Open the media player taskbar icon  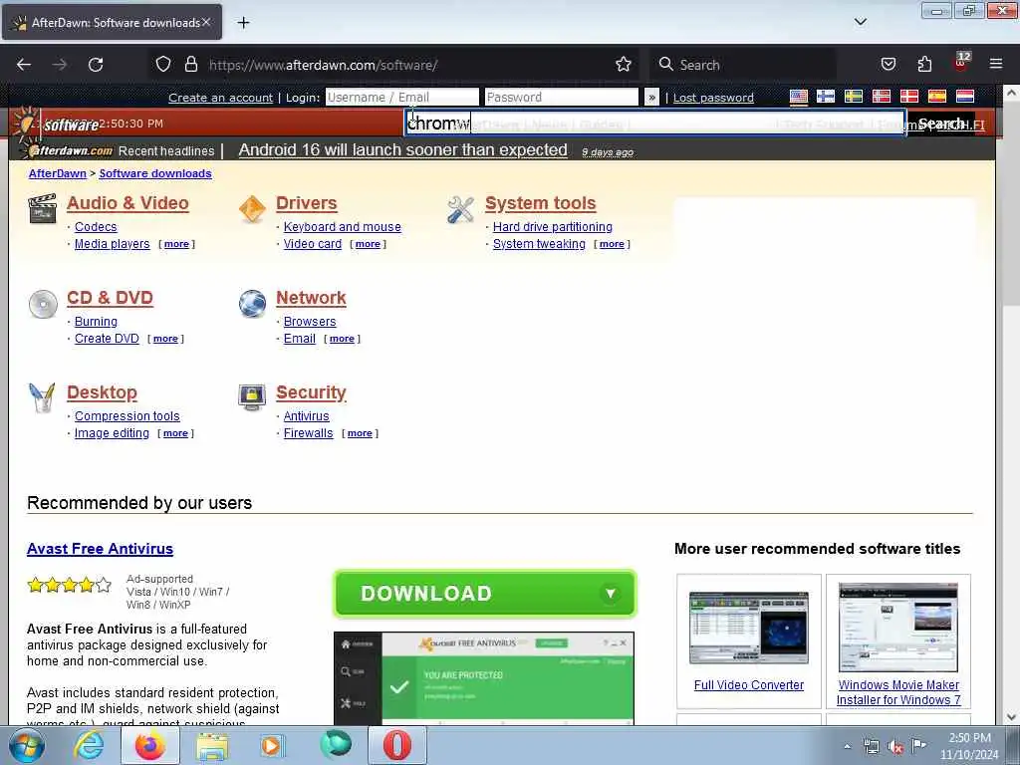[x=271, y=746]
